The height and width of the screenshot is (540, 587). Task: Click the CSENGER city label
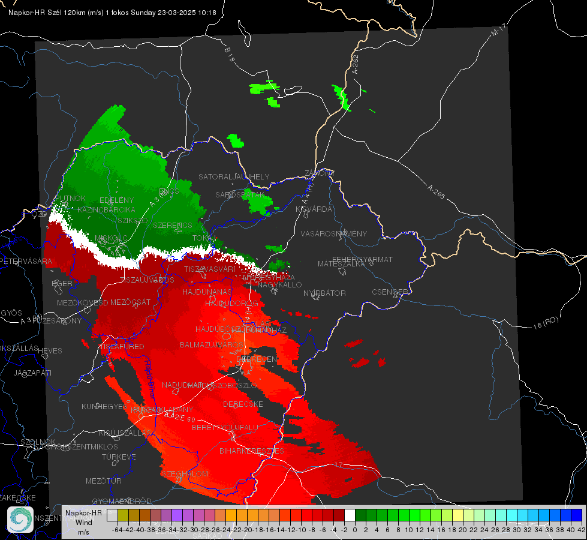(x=390, y=292)
